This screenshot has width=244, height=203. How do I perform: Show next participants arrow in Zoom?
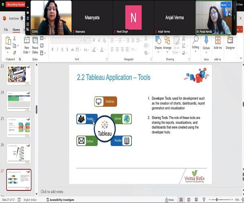(234, 18)
